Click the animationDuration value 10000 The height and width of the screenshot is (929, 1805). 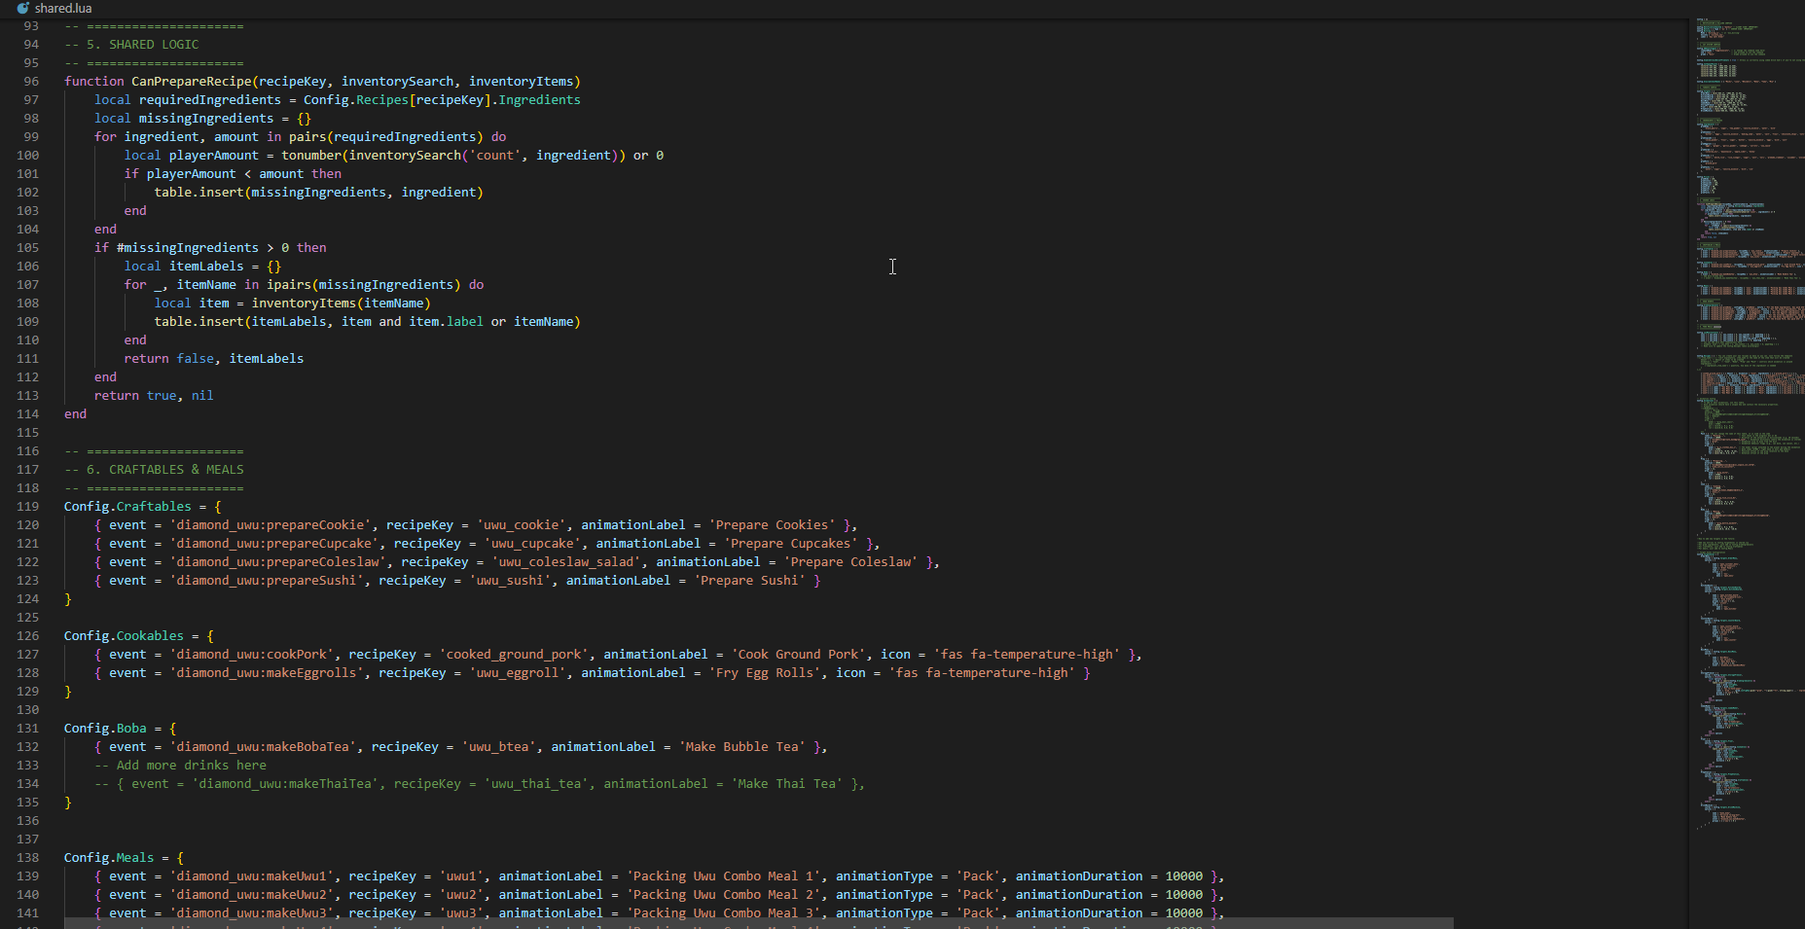[x=1183, y=875]
